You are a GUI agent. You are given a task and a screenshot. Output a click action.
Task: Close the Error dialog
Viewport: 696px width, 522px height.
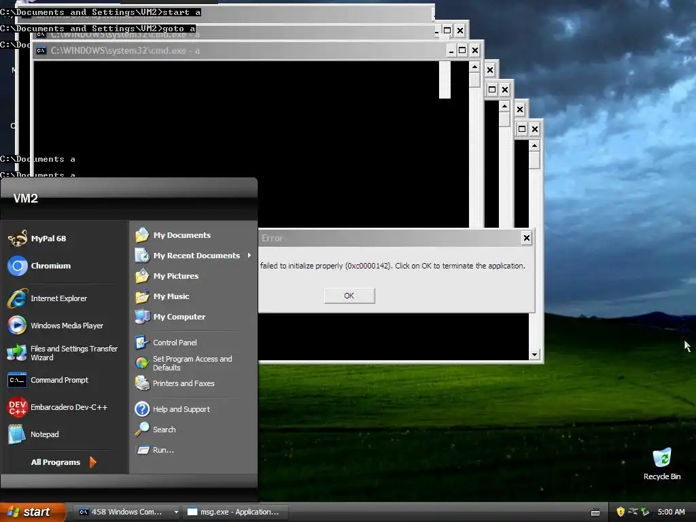[527, 238]
